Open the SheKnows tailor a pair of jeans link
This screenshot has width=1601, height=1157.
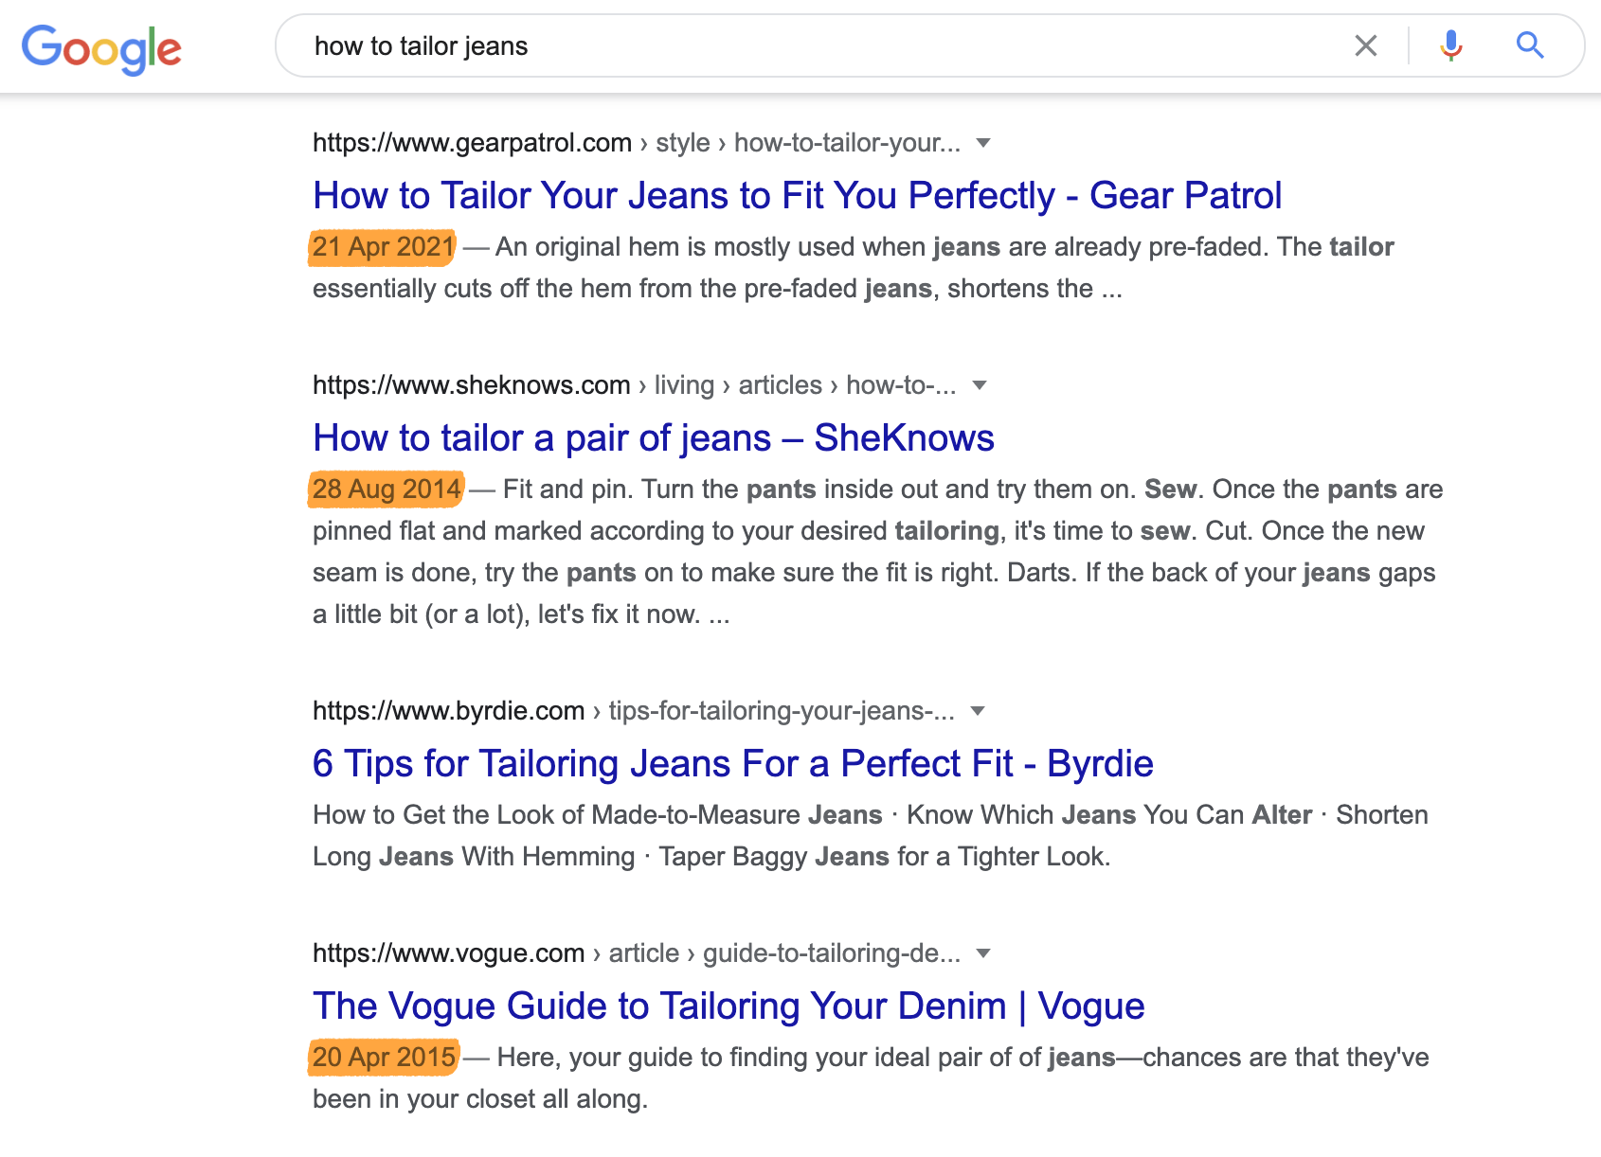click(653, 438)
